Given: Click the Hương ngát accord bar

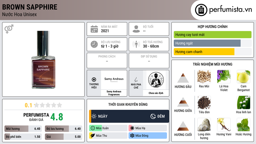Looking at the screenshot, I should [x=212, y=43].
